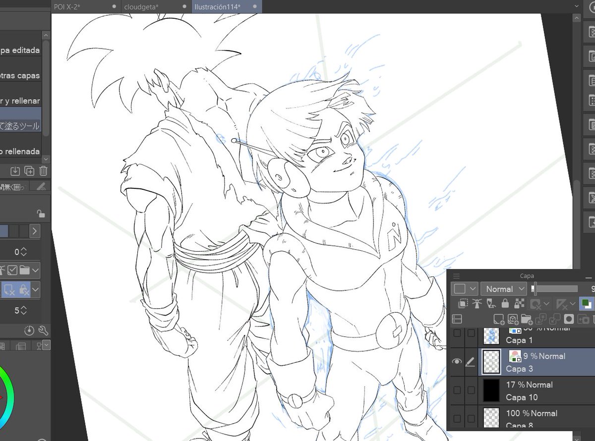595x441 pixels.
Task: Hide Capa 3 with the eye icon
Action: coord(457,362)
